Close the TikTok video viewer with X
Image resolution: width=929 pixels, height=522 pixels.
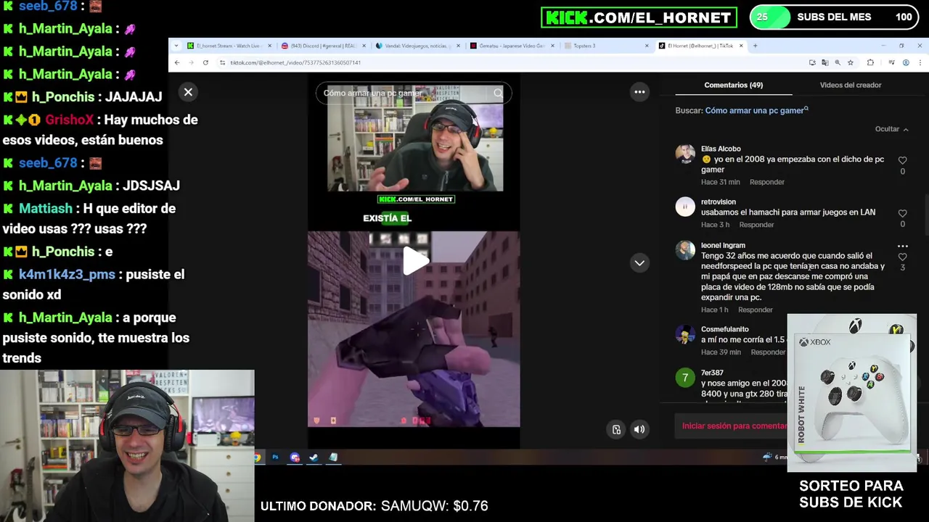(x=188, y=92)
